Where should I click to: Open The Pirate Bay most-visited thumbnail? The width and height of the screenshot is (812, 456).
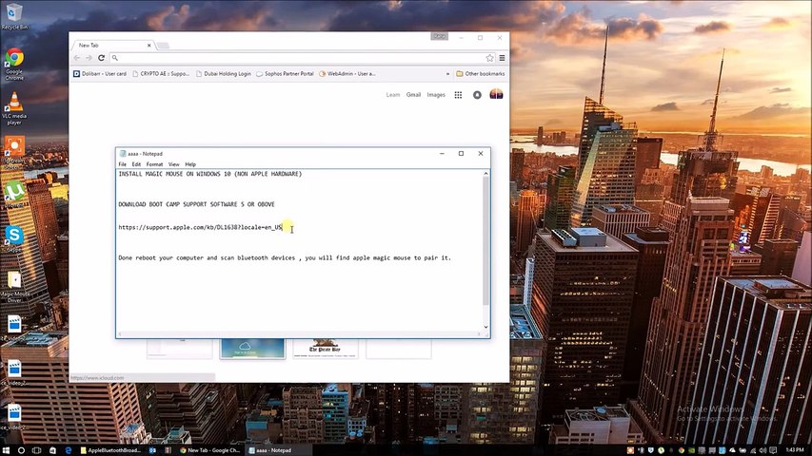[326, 348]
